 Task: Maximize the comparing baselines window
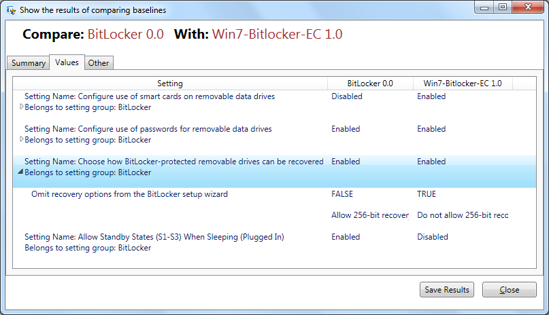coord(503,7)
